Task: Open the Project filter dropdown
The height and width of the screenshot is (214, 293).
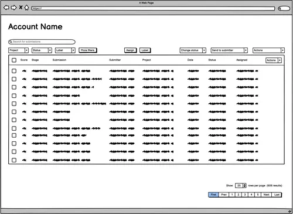Action: (x=19, y=50)
